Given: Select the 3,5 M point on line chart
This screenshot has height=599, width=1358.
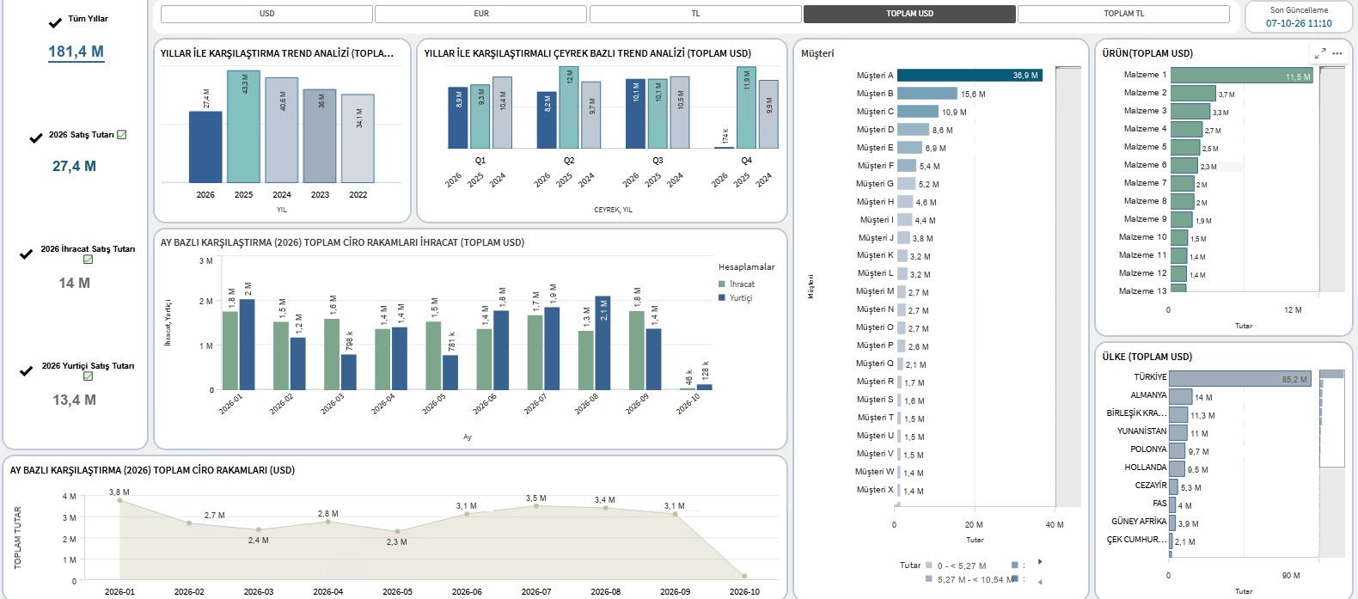Looking at the screenshot, I should [536, 506].
